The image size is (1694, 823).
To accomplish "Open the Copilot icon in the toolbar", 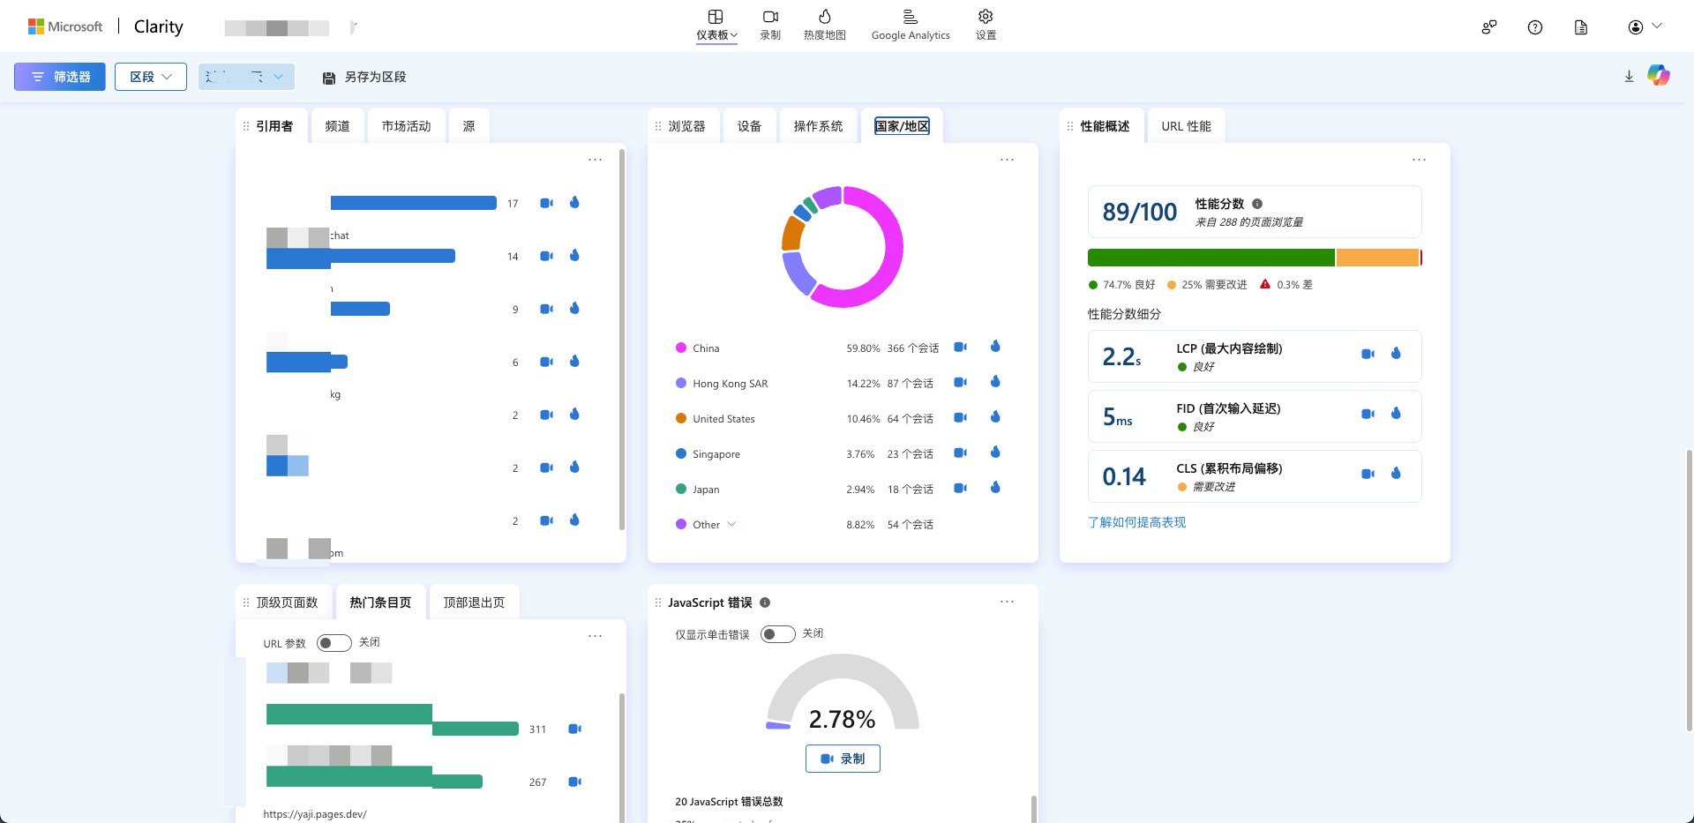I will pyautogui.click(x=1658, y=76).
